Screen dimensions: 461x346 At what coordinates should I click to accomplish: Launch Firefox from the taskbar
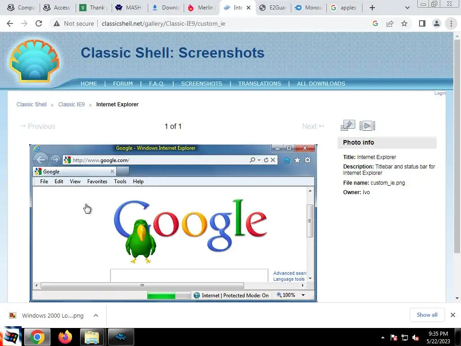click(x=65, y=337)
